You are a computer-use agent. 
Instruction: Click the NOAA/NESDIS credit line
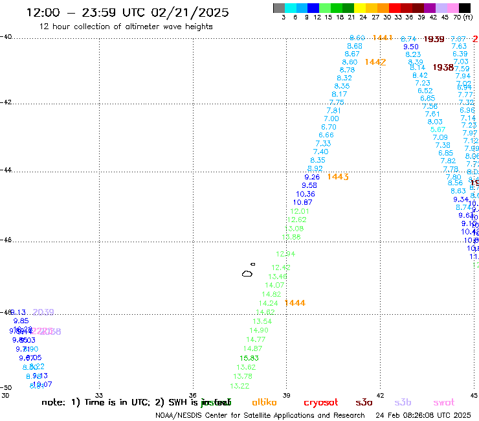coord(260,416)
